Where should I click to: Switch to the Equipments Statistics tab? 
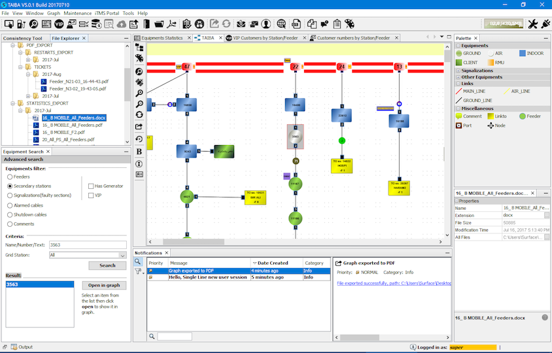click(162, 38)
